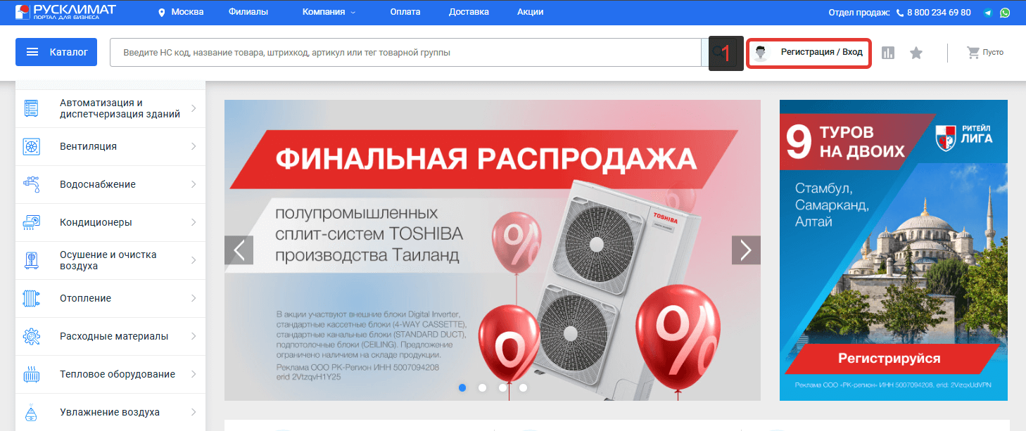The height and width of the screenshot is (431, 1026).
Task: Open the Акции menu item
Action: (x=530, y=12)
